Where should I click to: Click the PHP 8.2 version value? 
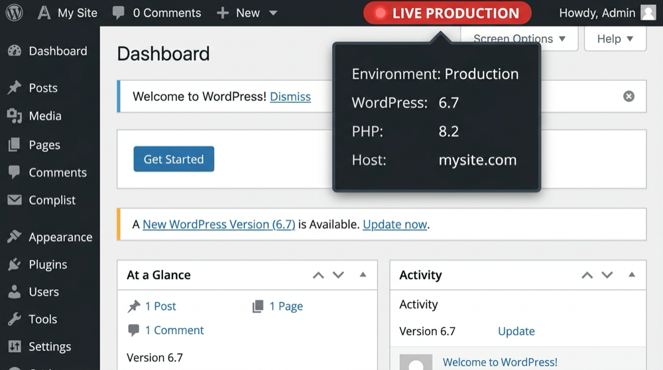pyautogui.click(x=449, y=131)
